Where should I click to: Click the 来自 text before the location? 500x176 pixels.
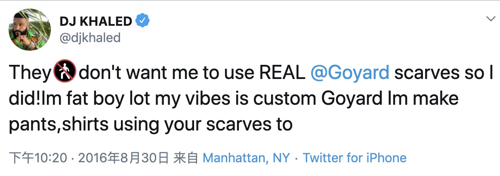(185, 158)
